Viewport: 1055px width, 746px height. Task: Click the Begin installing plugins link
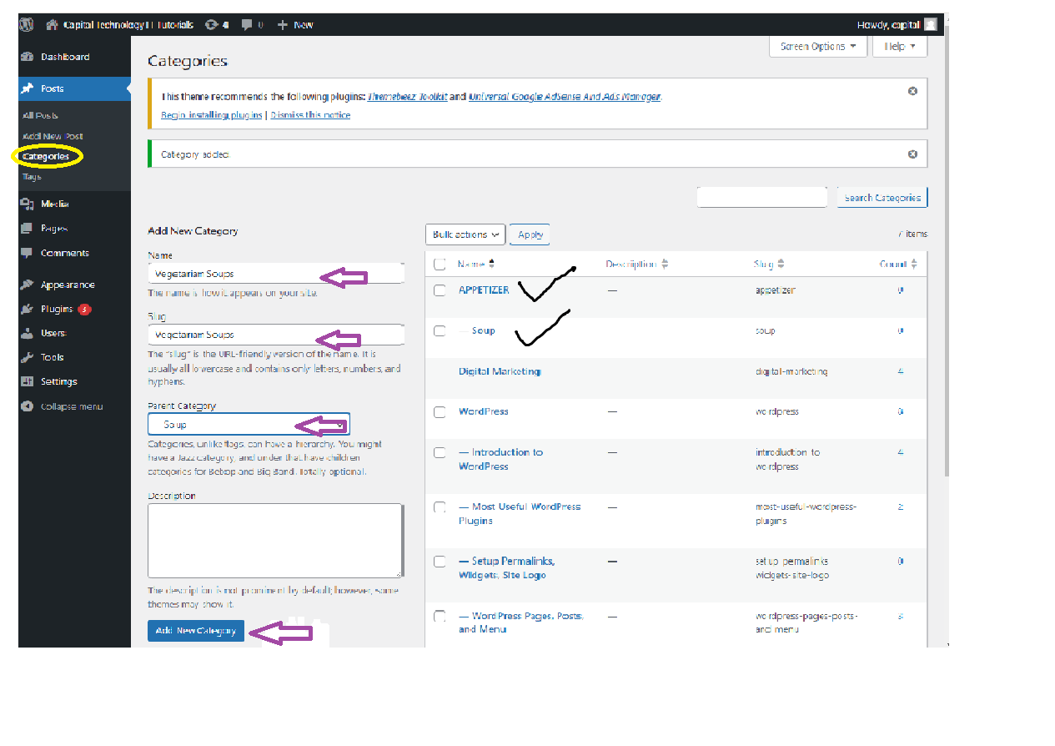[x=211, y=115]
